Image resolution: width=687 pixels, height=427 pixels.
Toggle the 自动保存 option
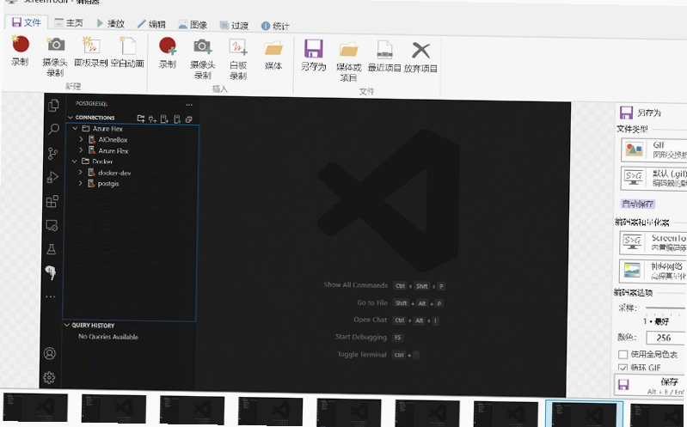638,204
